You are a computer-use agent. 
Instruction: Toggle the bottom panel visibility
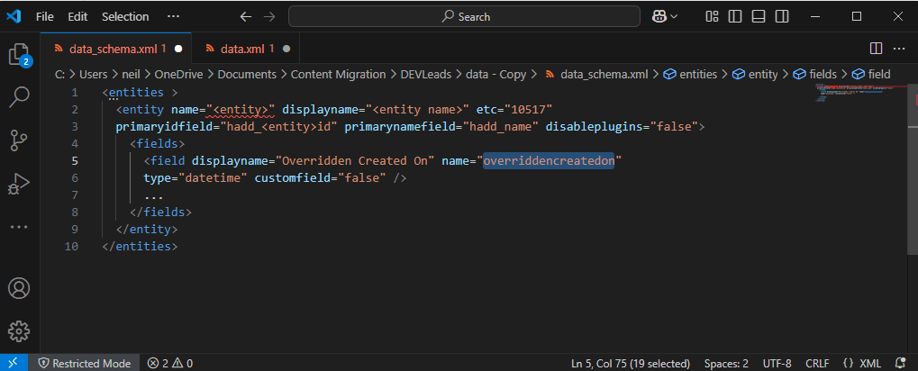point(759,16)
